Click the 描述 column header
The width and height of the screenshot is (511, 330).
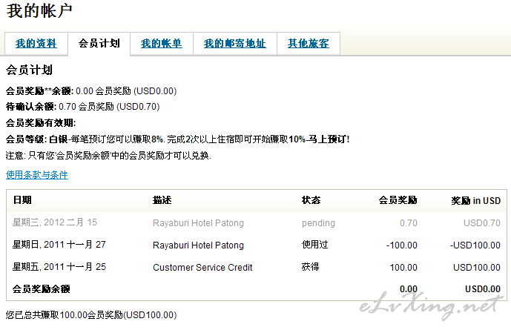coord(162,199)
